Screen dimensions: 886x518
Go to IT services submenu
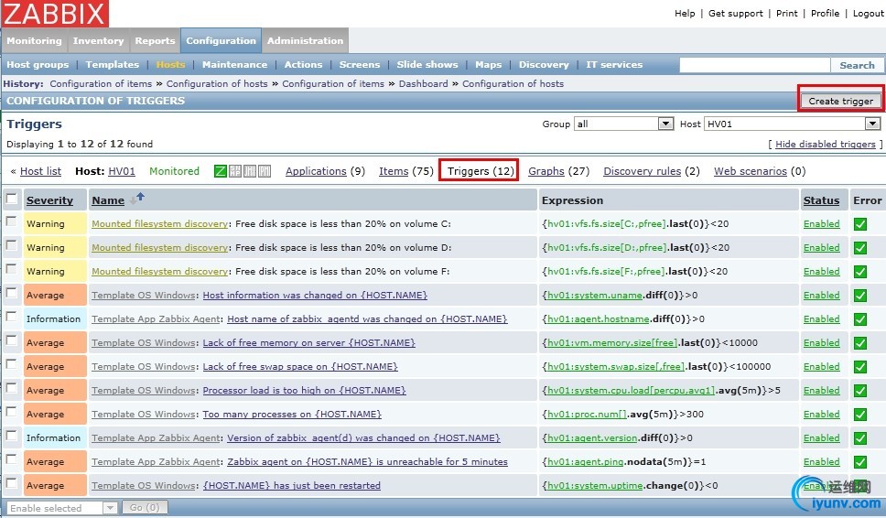click(x=614, y=64)
